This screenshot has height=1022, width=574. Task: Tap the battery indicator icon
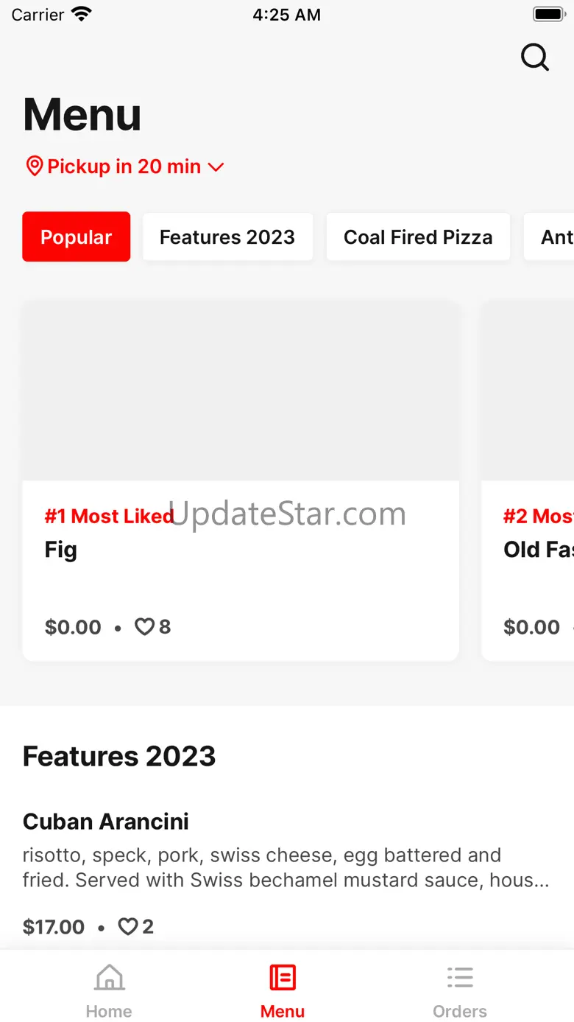pyautogui.click(x=548, y=14)
